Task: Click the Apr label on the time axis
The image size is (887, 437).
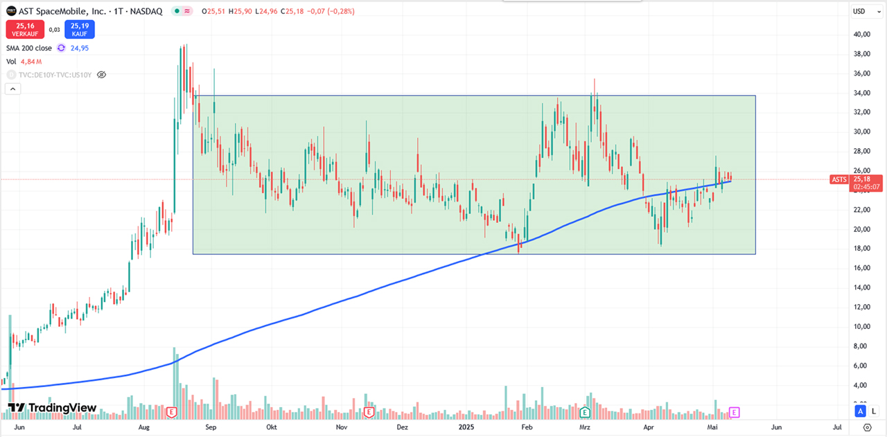Action: tap(649, 428)
